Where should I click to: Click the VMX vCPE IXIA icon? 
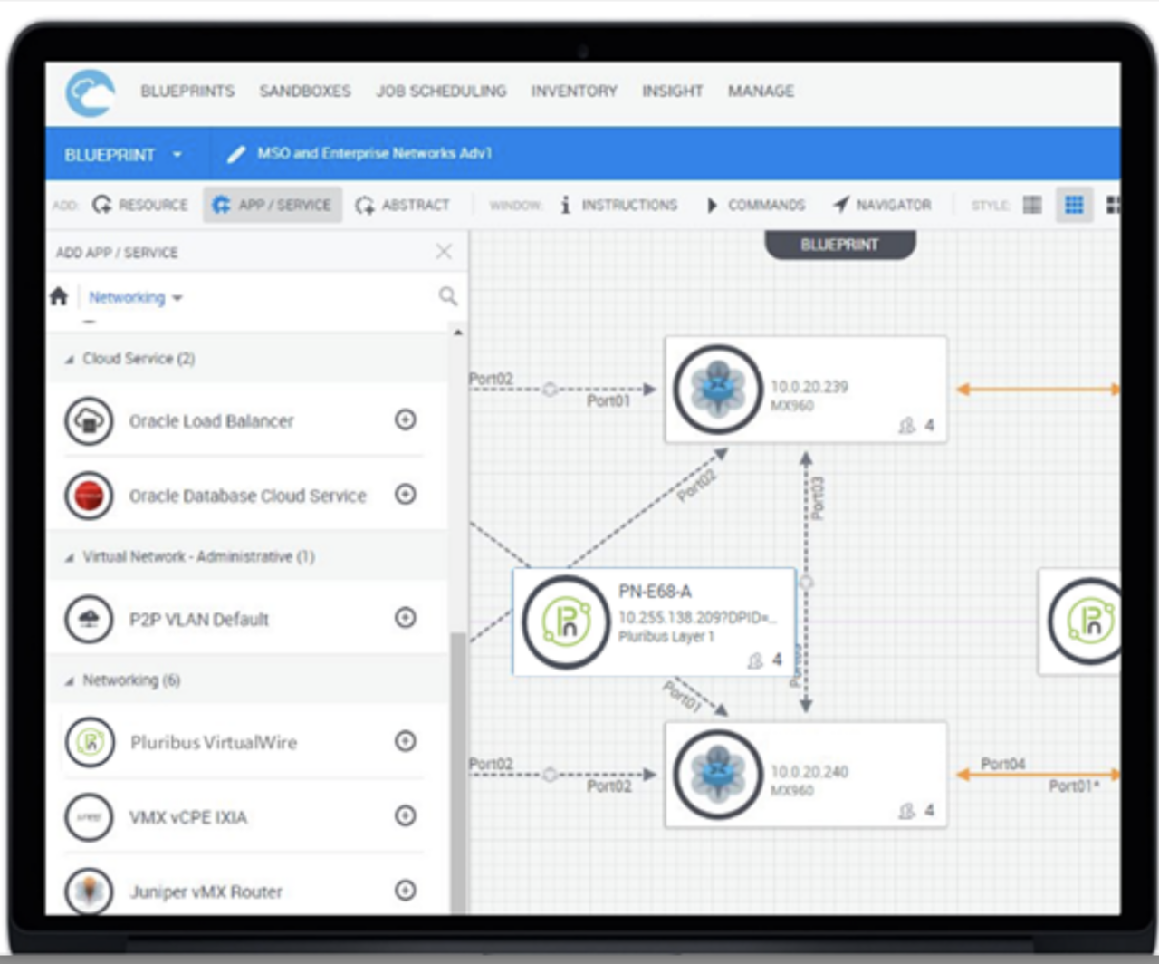pos(89,817)
